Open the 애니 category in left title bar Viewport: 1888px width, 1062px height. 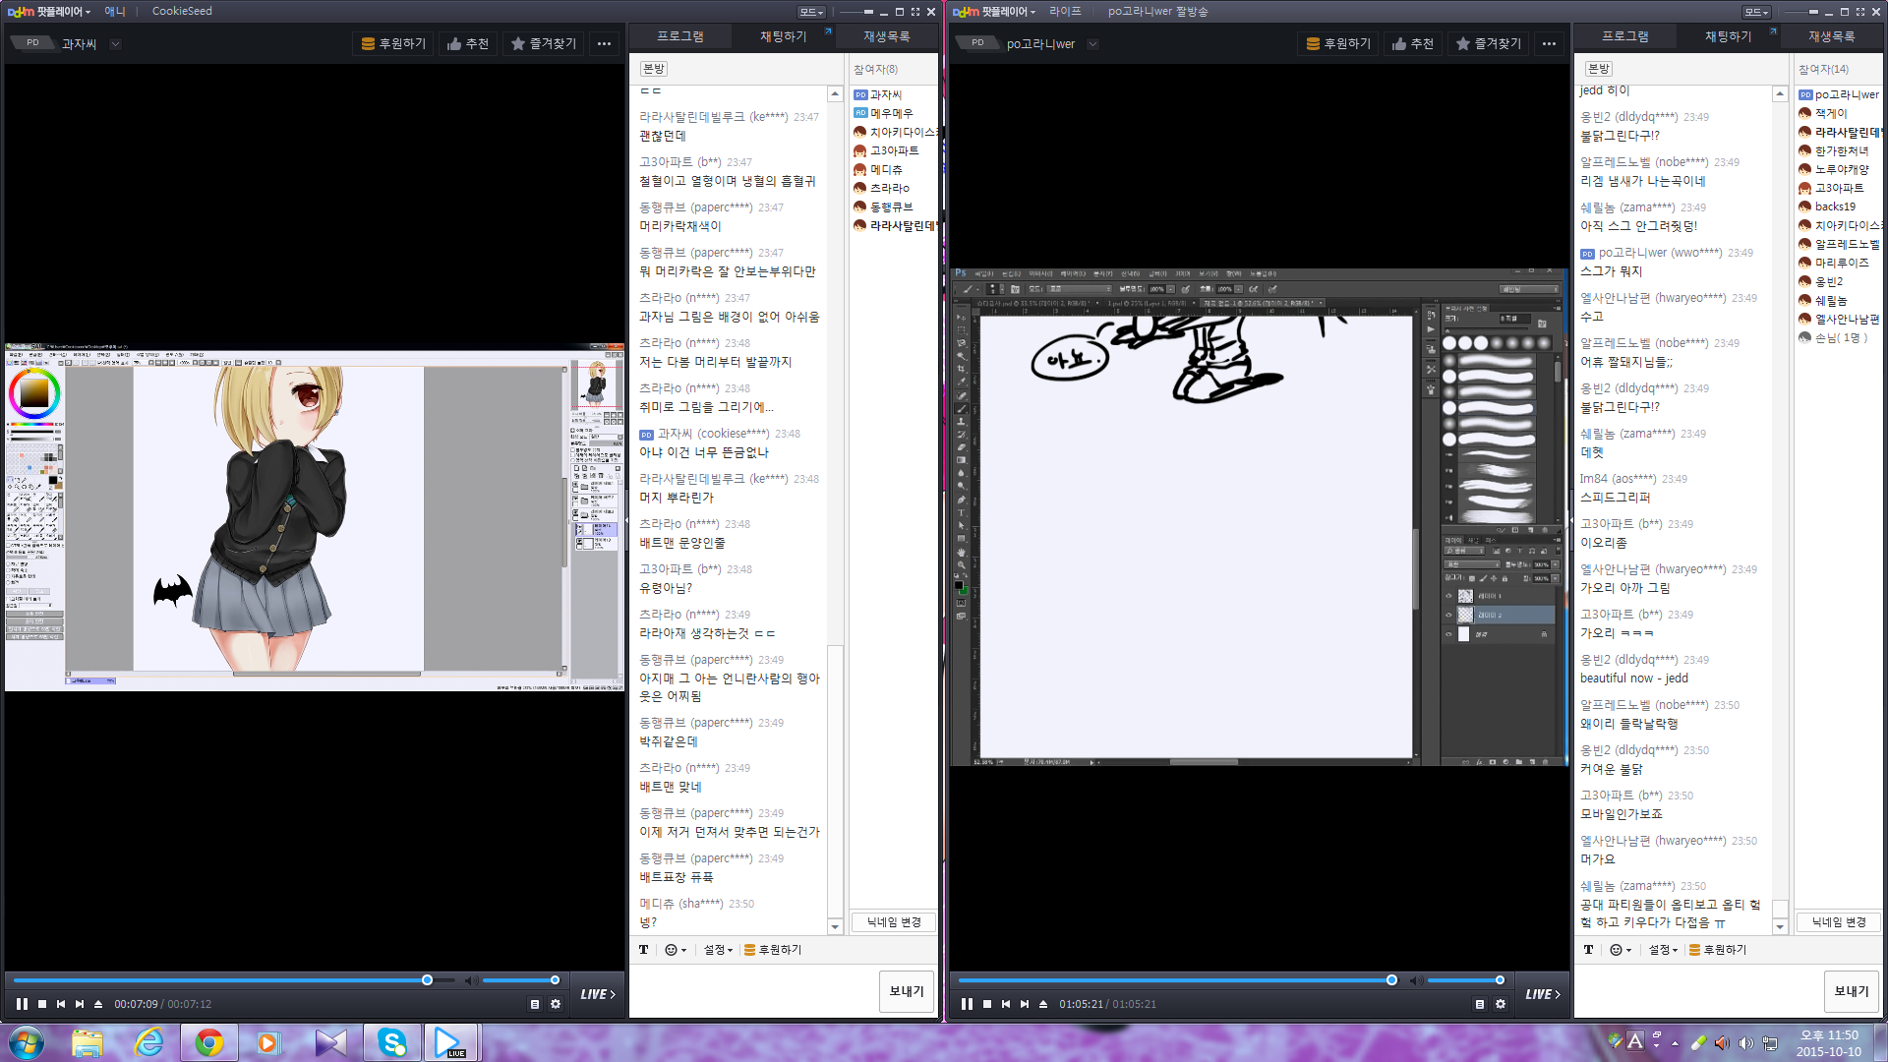115,12
